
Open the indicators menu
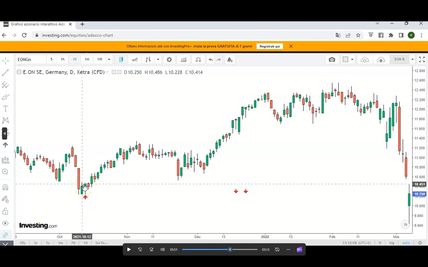click(183, 60)
